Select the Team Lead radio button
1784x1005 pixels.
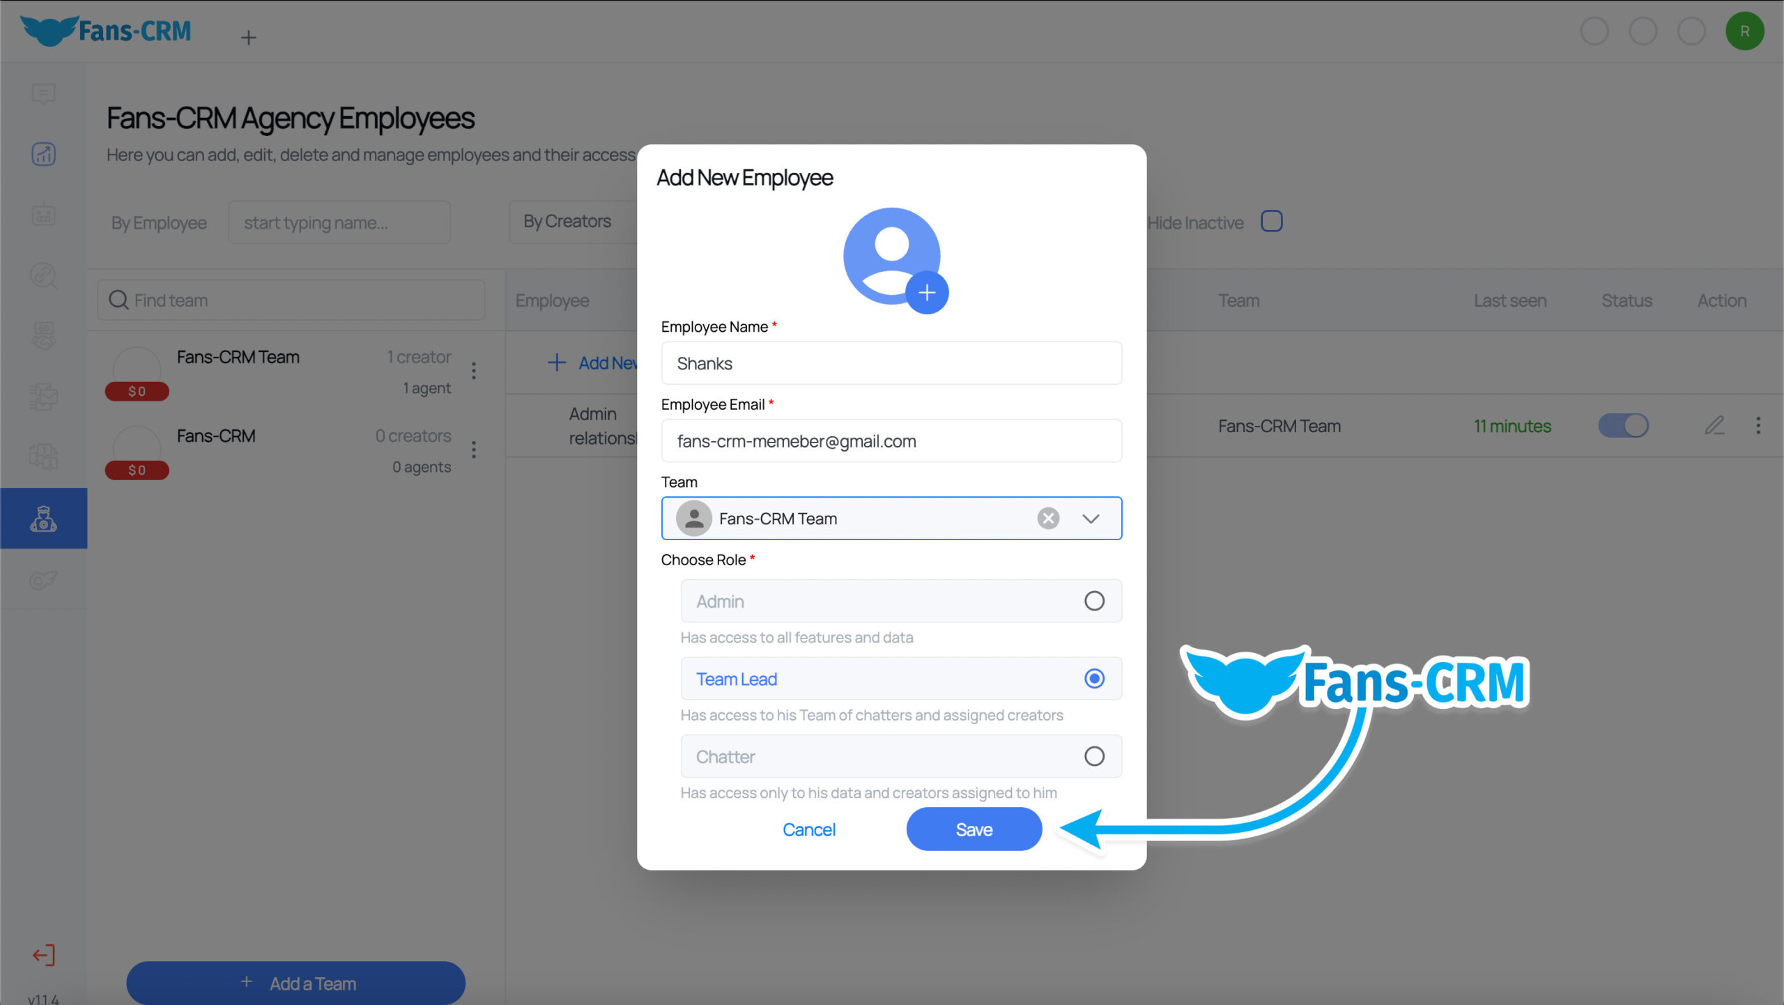click(x=1093, y=677)
